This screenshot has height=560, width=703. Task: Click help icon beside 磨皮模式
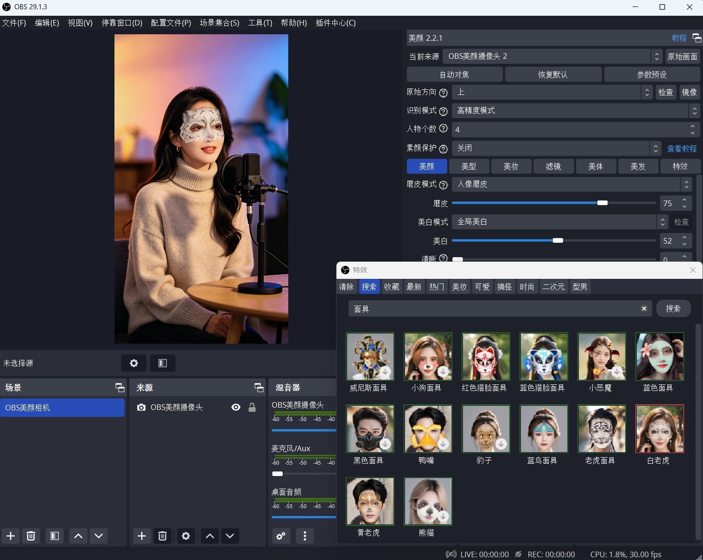(x=443, y=185)
